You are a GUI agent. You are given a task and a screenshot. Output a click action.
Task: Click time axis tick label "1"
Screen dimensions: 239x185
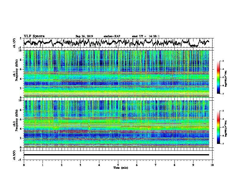[43, 165]
